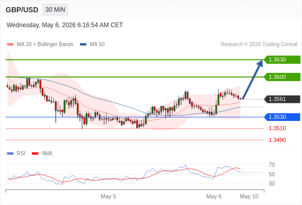Click the May 5 date axis label
Image resolution: width=302 pixels, height=205 pixels.
tap(109, 196)
